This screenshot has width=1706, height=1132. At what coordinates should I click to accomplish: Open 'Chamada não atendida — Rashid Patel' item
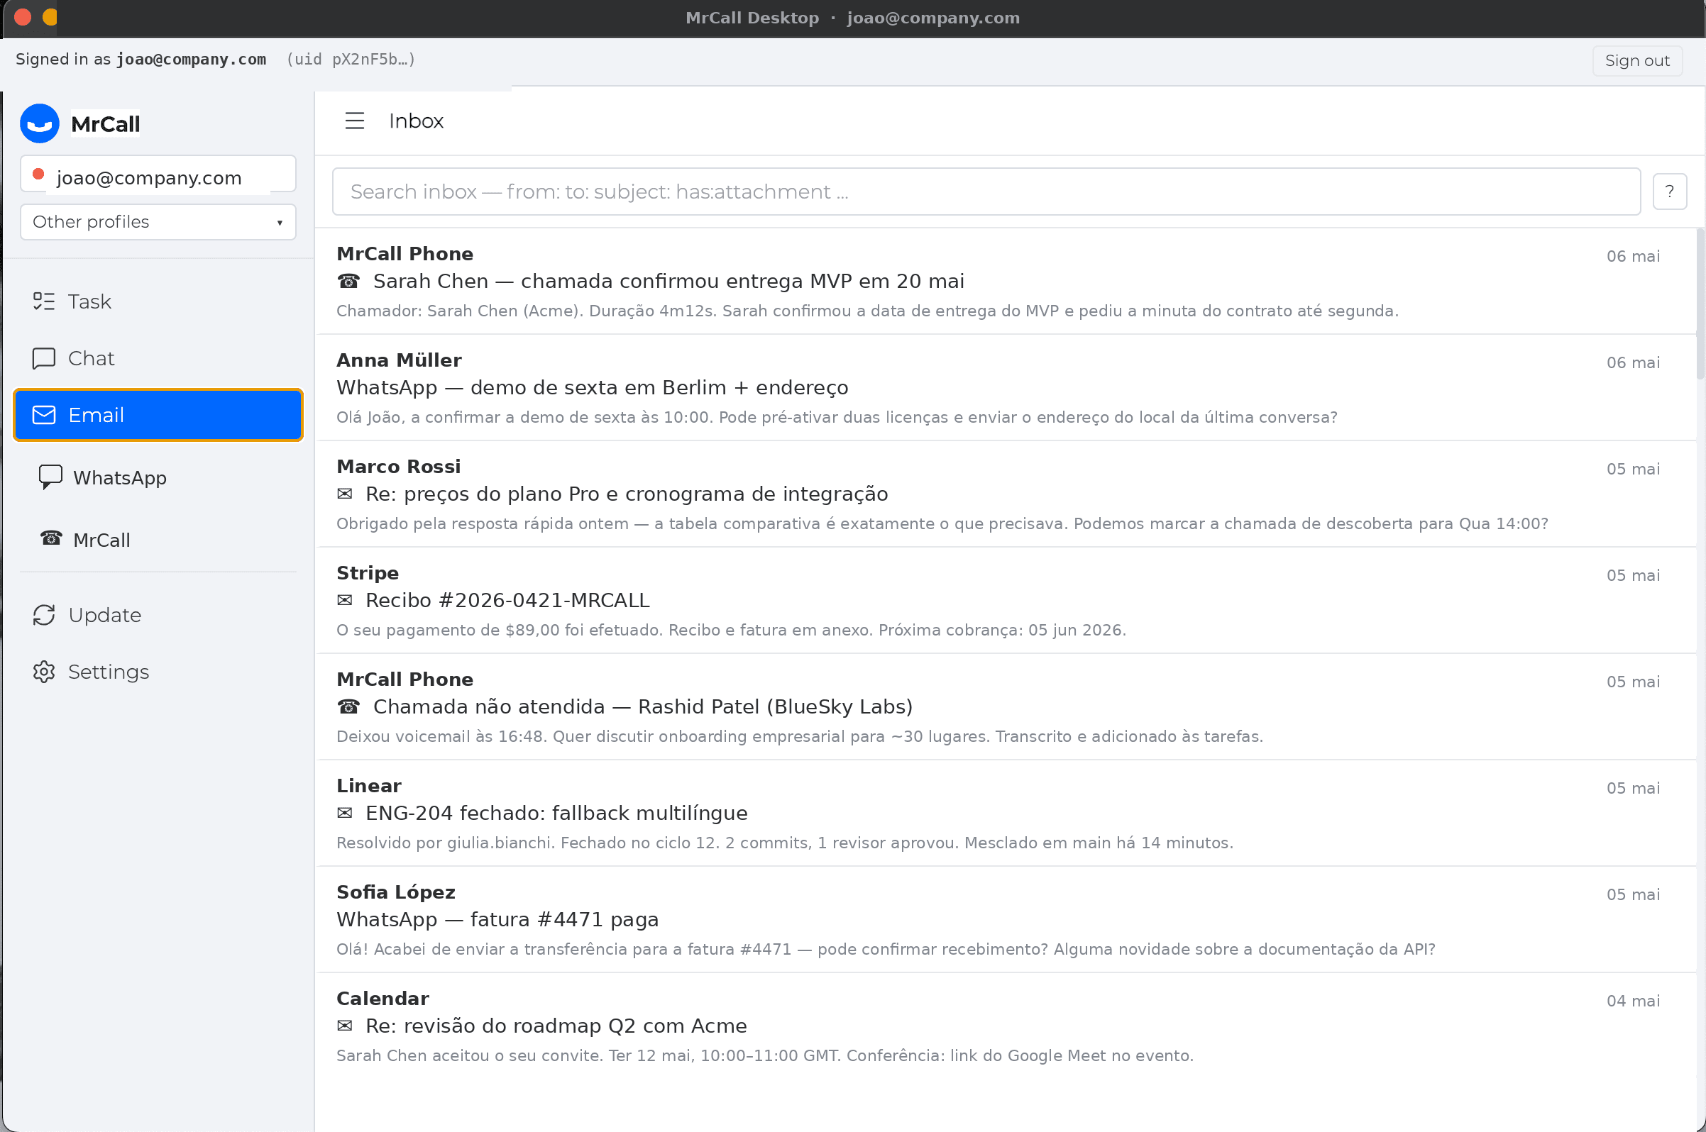(1006, 706)
